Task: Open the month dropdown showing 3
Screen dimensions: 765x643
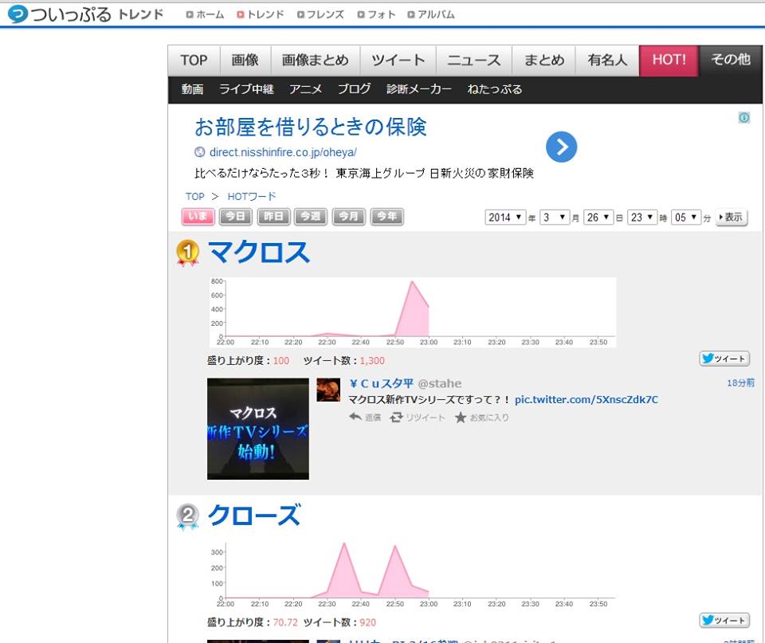Action: (x=555, y=217)
